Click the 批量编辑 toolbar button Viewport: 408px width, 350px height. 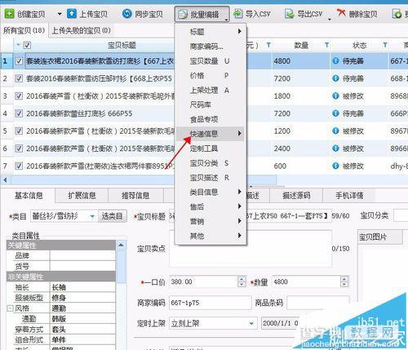(x=202, y=14)
